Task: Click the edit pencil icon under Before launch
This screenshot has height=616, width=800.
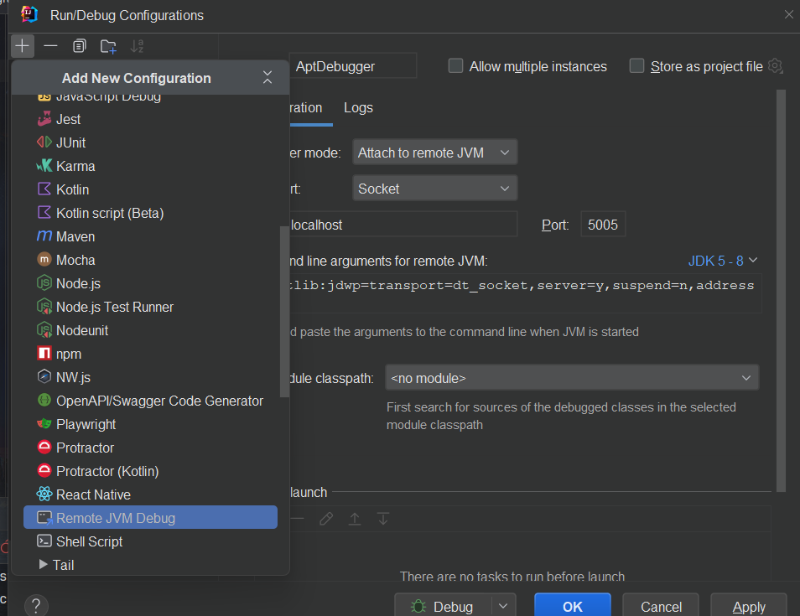Action: (326, 519)
